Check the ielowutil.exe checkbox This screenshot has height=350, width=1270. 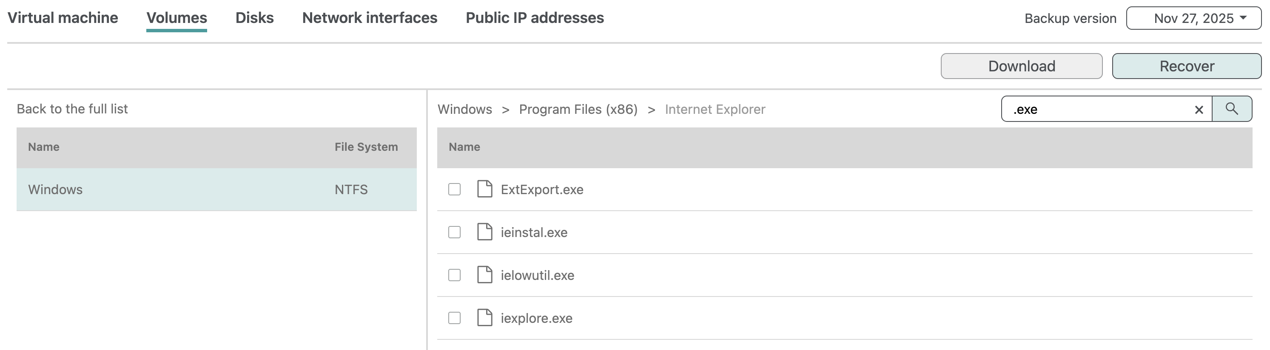[x=454, y=275]
